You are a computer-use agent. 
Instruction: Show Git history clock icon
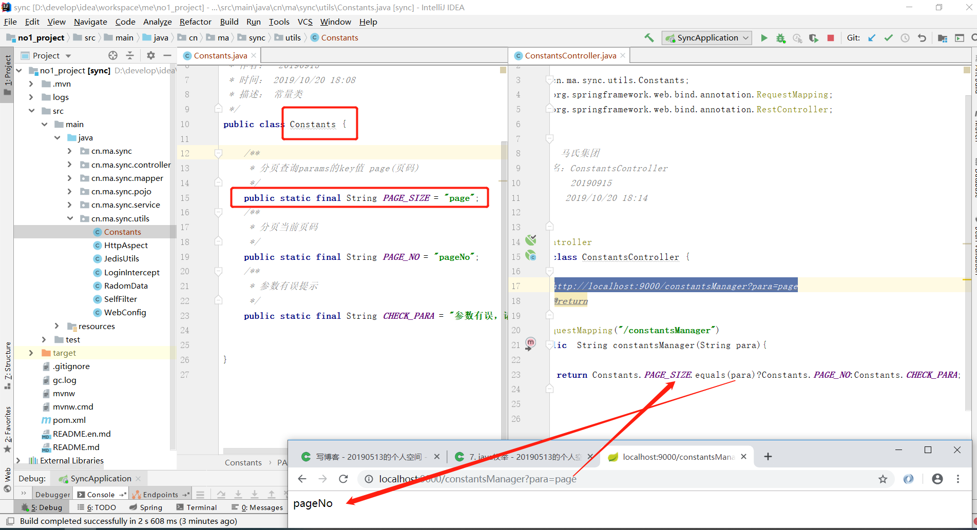coord(905,38)
